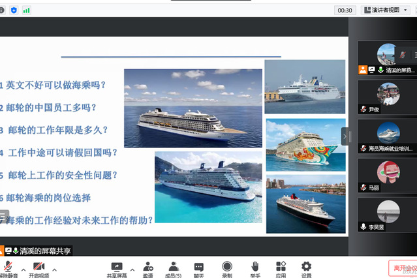
Task: Click the green network signal icon
Action: 26,10
